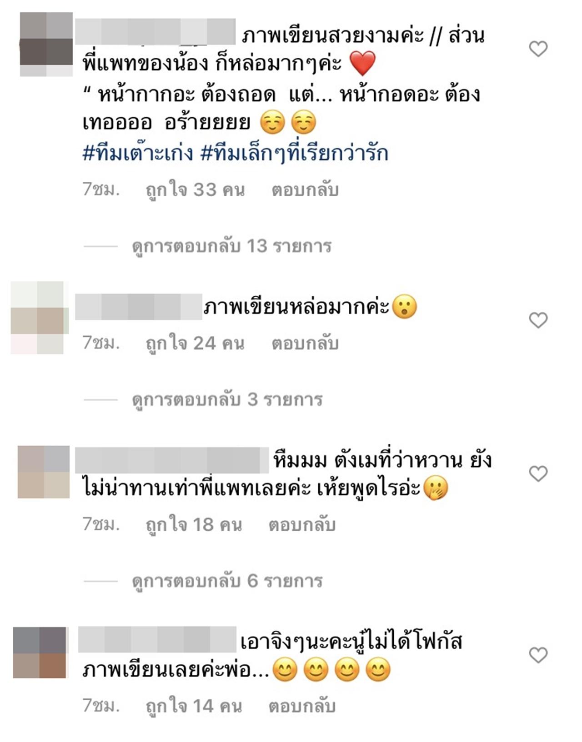View who liked: ถูกใจ 24 คน
This screenshot has height=742, width=582.
[195, 344]
